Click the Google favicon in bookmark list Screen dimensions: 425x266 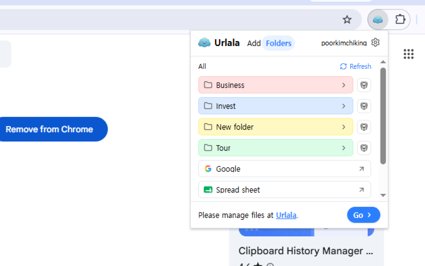pos(208,169)
